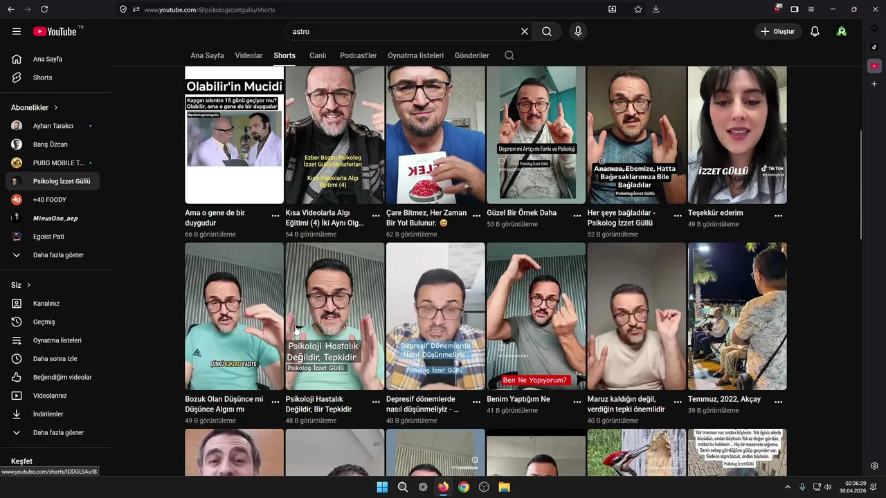Open Shorts from the left sidebar
Image resolution: width=886 pixels, height=498 pixels.
(53, 77)
